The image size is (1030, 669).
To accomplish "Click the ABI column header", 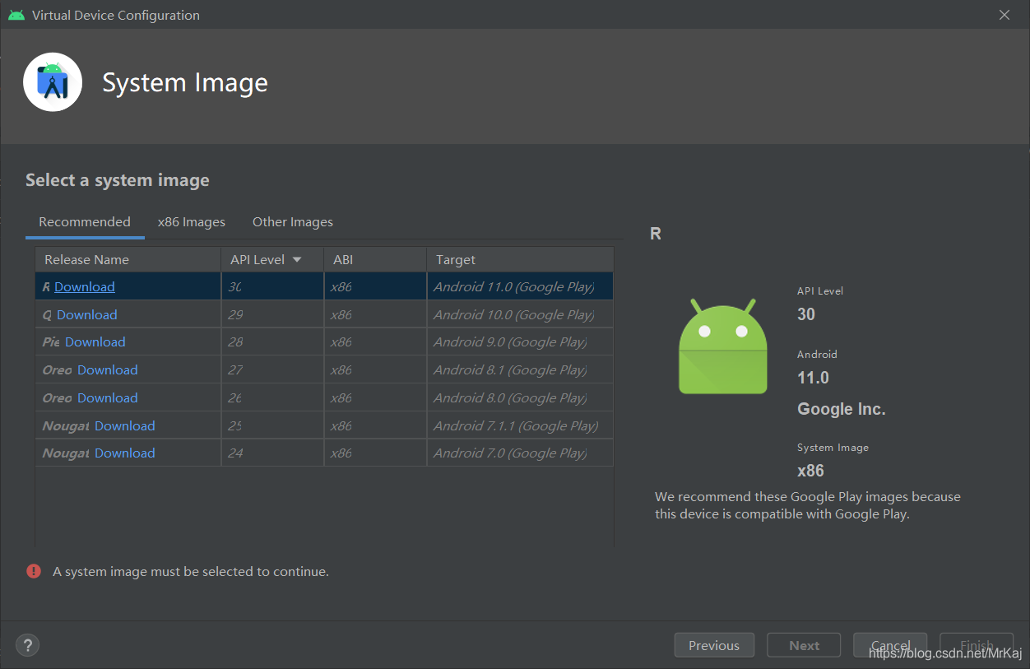I will 375,260.
